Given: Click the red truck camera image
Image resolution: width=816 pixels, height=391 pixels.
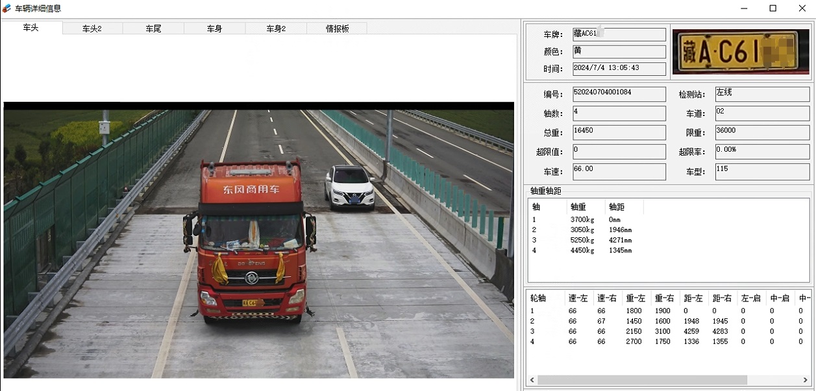Looking at the screenshot, I should (258, 240).
